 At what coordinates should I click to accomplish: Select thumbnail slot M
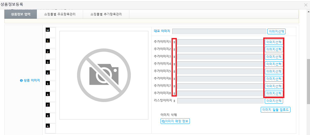click(50, 32)
